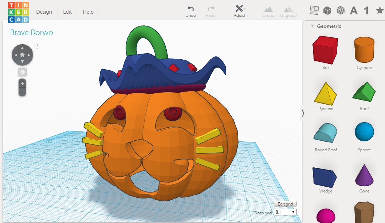Image resolution: width=385 pixels, height=223 pixels.
Task: Open the numbers category icon 1
Action: [366, 11]
